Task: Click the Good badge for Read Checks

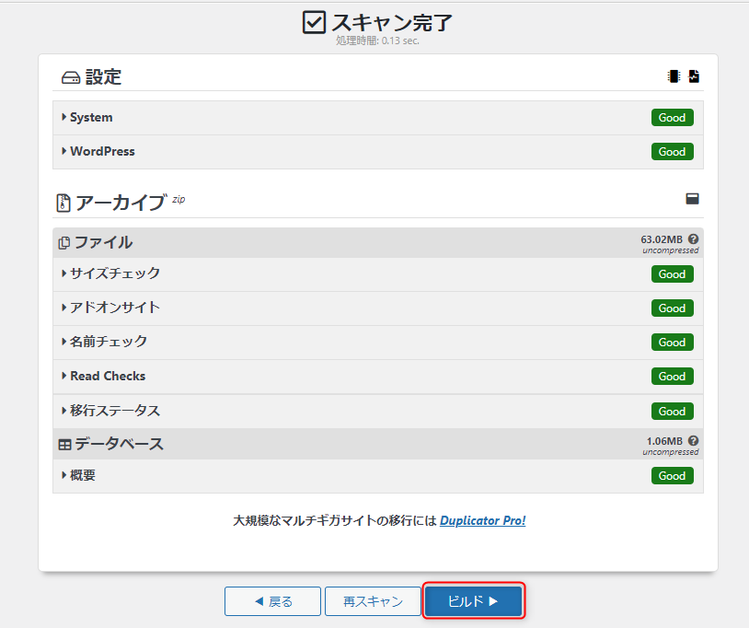Action: 672,376
